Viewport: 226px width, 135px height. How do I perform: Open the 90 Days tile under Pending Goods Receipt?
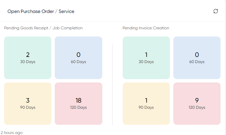click(28, 104)
